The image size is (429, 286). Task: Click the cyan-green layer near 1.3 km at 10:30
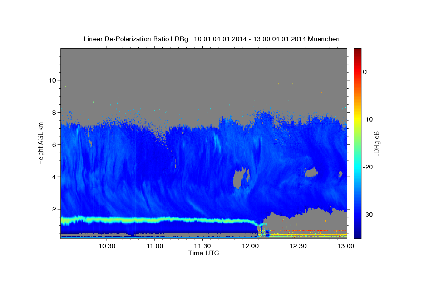point(107,220)
